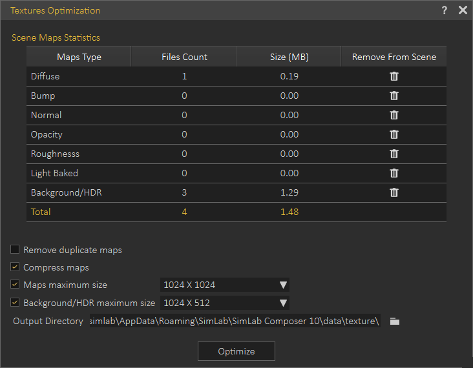Delete Bump maps from the scene
Viewport: 473px width, 368px height.
[x=394, y=96]
